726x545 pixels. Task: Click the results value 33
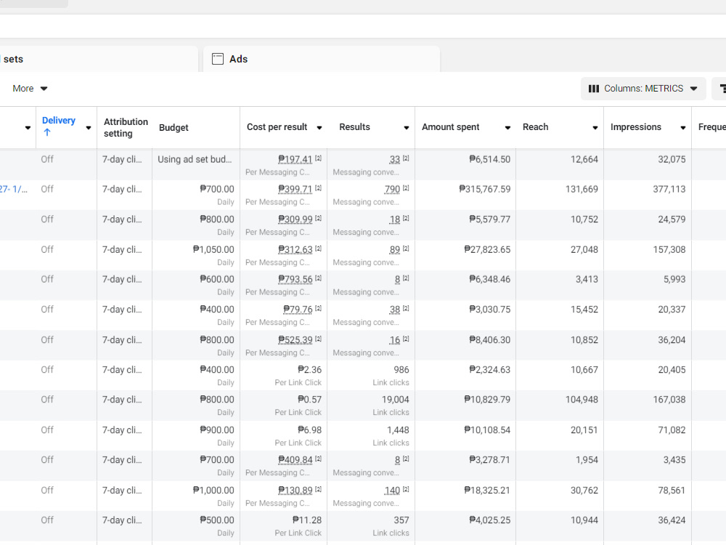point(394,159)
